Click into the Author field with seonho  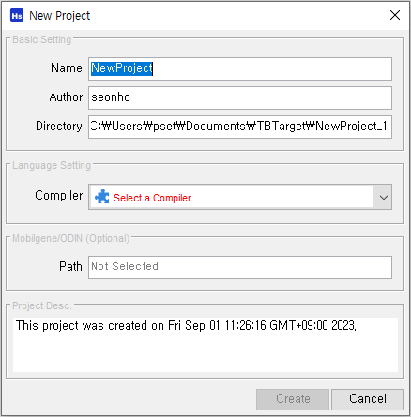240,97
